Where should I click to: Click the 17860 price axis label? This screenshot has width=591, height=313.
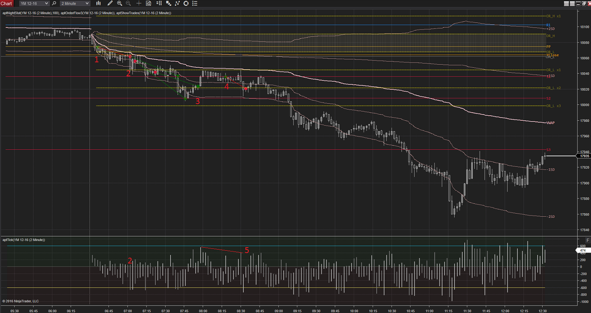[x=585, y=214]
